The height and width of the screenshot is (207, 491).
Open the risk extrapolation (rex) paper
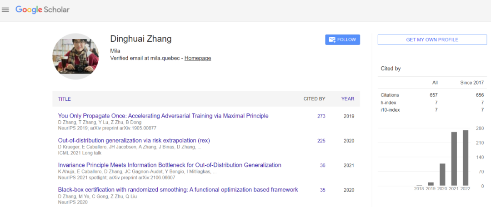pos(134,140)
